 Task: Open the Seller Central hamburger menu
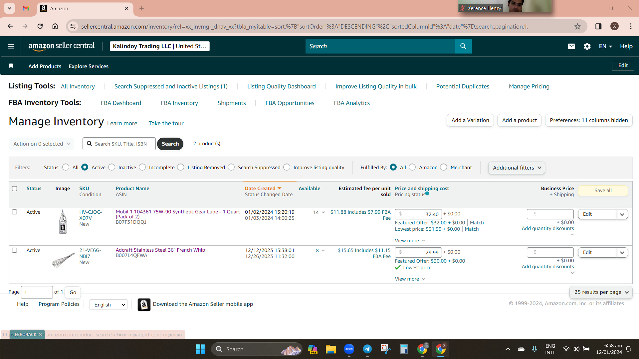pos(11,46)
